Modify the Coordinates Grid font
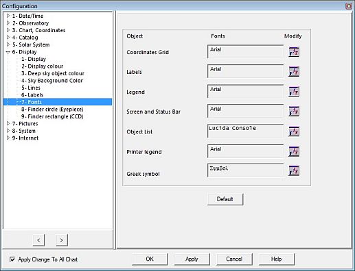Image resolution: width=355 pixels, height=271 pixels. pyautogui.click(x=294, y=52)
